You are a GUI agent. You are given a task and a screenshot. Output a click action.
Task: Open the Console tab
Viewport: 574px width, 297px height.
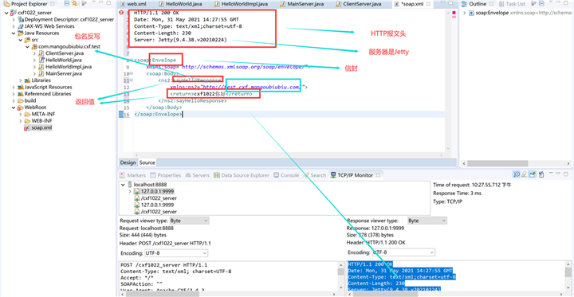click(x=286, y=175)
